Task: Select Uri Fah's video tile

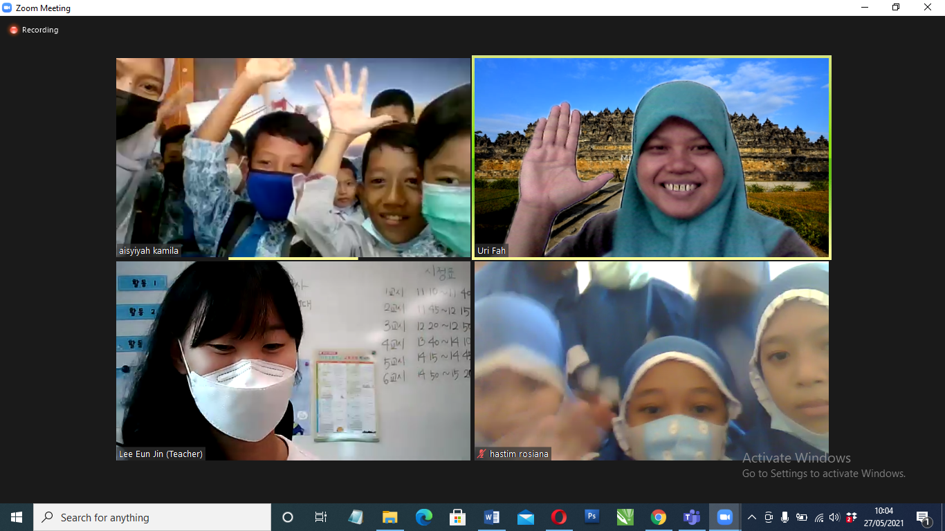Action: [x=651, y=158]
